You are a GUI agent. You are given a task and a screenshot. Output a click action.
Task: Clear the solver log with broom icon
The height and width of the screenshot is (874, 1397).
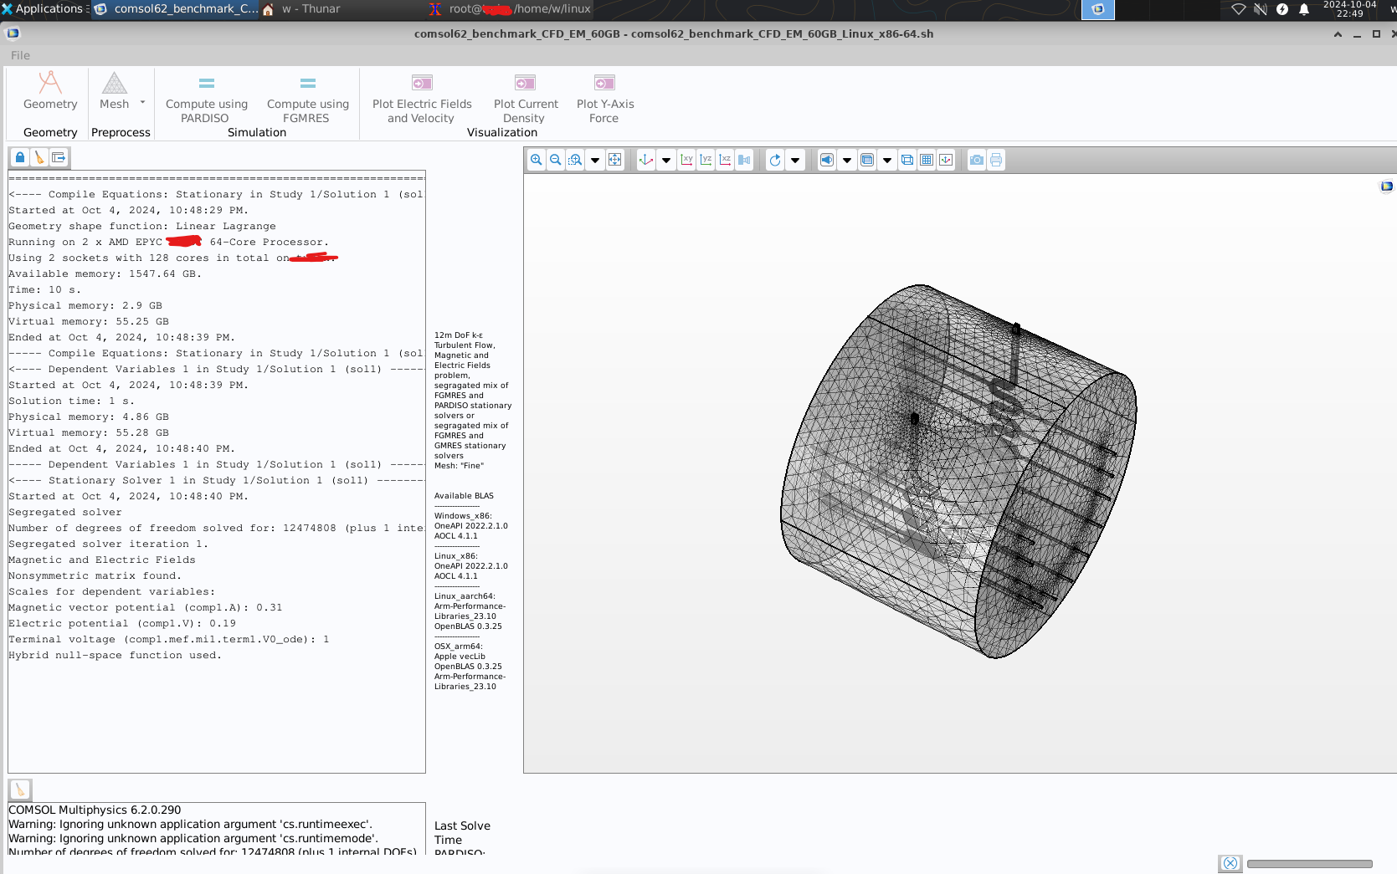point(39,157)
